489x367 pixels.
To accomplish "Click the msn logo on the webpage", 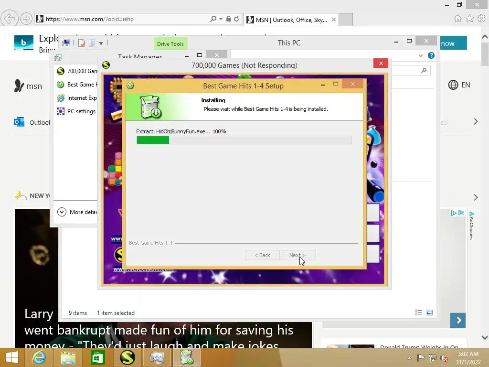I will 28,86.
